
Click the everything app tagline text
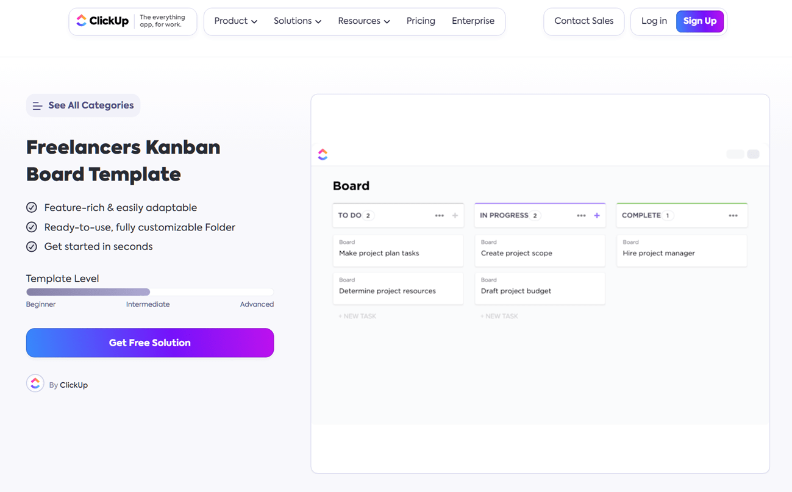pyautogui.click(x=162, y=21)
